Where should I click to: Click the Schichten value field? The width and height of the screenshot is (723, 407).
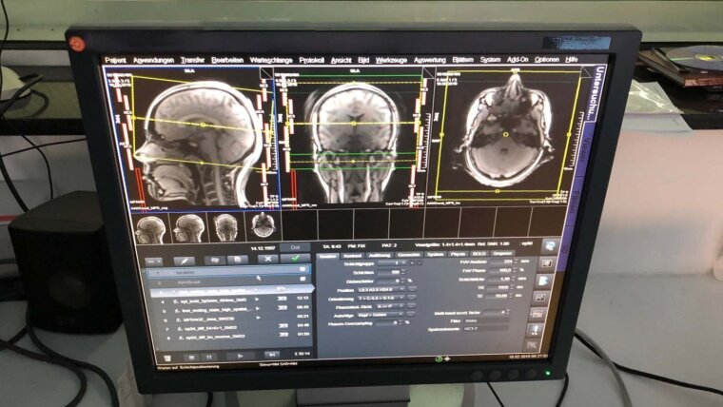pyautogui.click(x=390, y=272)
